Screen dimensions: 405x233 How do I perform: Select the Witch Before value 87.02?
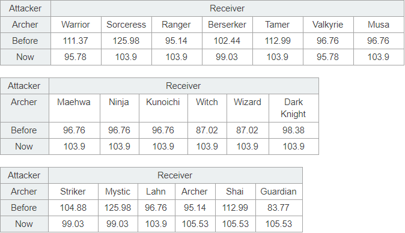click(x=207, y=130)
